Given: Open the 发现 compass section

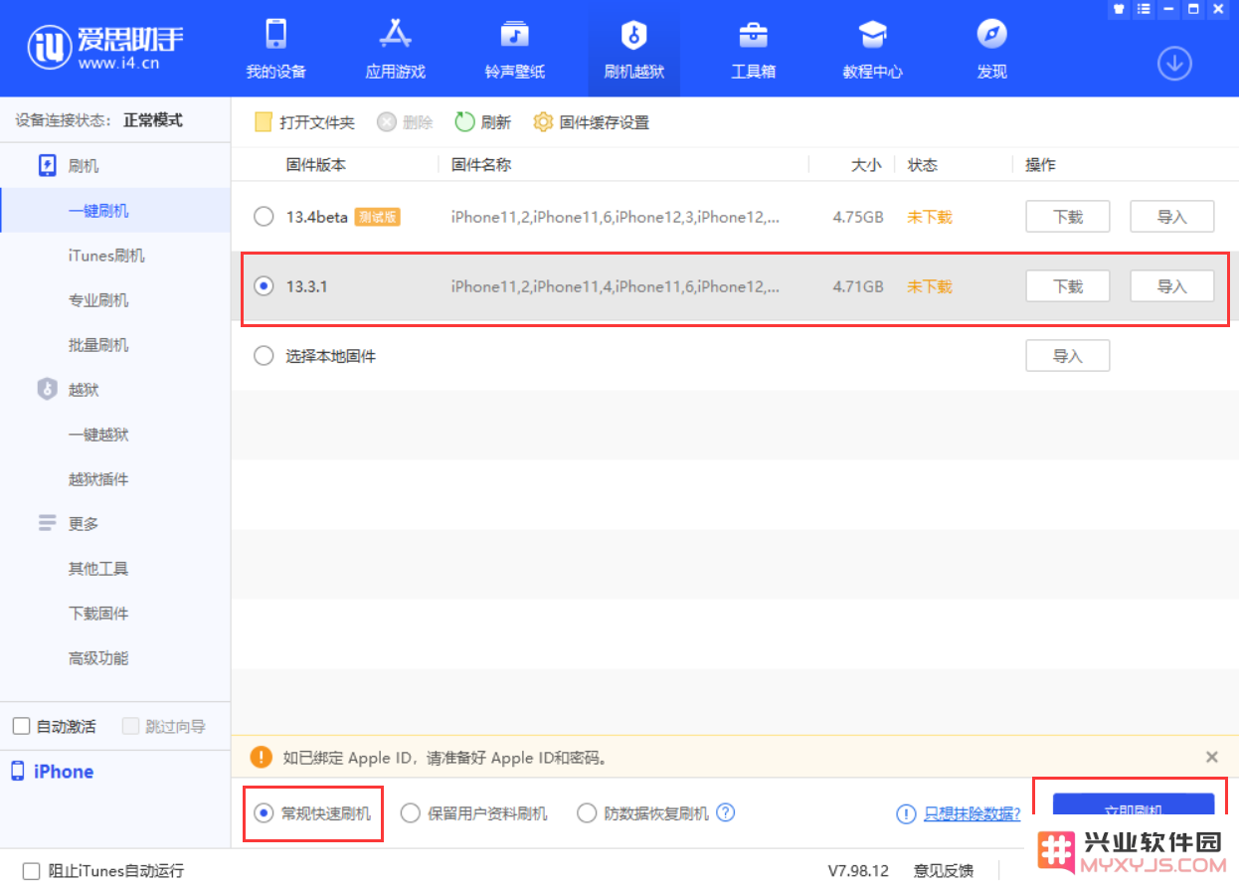Looking at the screenshot, I should [991, 49].
